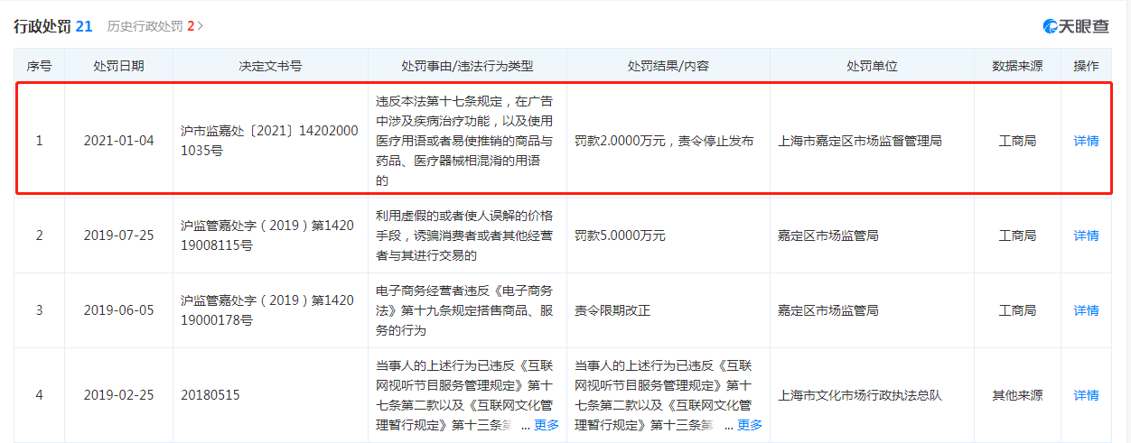Click authority 嘉定区市场监管局 in the 2019-06-05 row
Image resolution: width=1131 pixels, height=443 pixels.
(x=828, y=310)
